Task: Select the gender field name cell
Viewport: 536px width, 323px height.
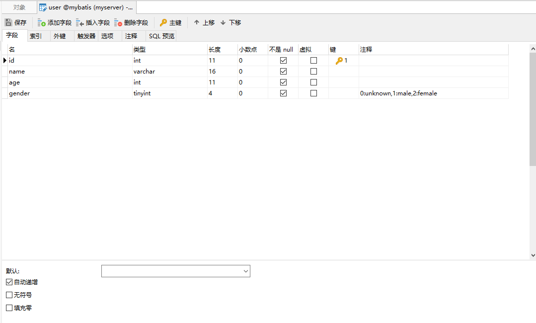Action: [70, 93]
